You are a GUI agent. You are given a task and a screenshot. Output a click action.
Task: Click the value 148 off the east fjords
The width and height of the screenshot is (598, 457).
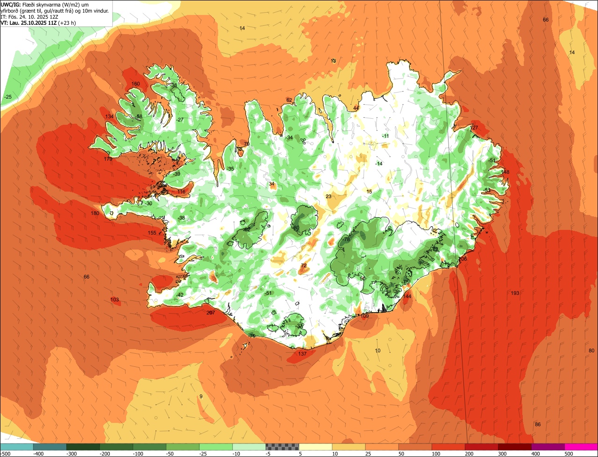(x=505, y=172)
